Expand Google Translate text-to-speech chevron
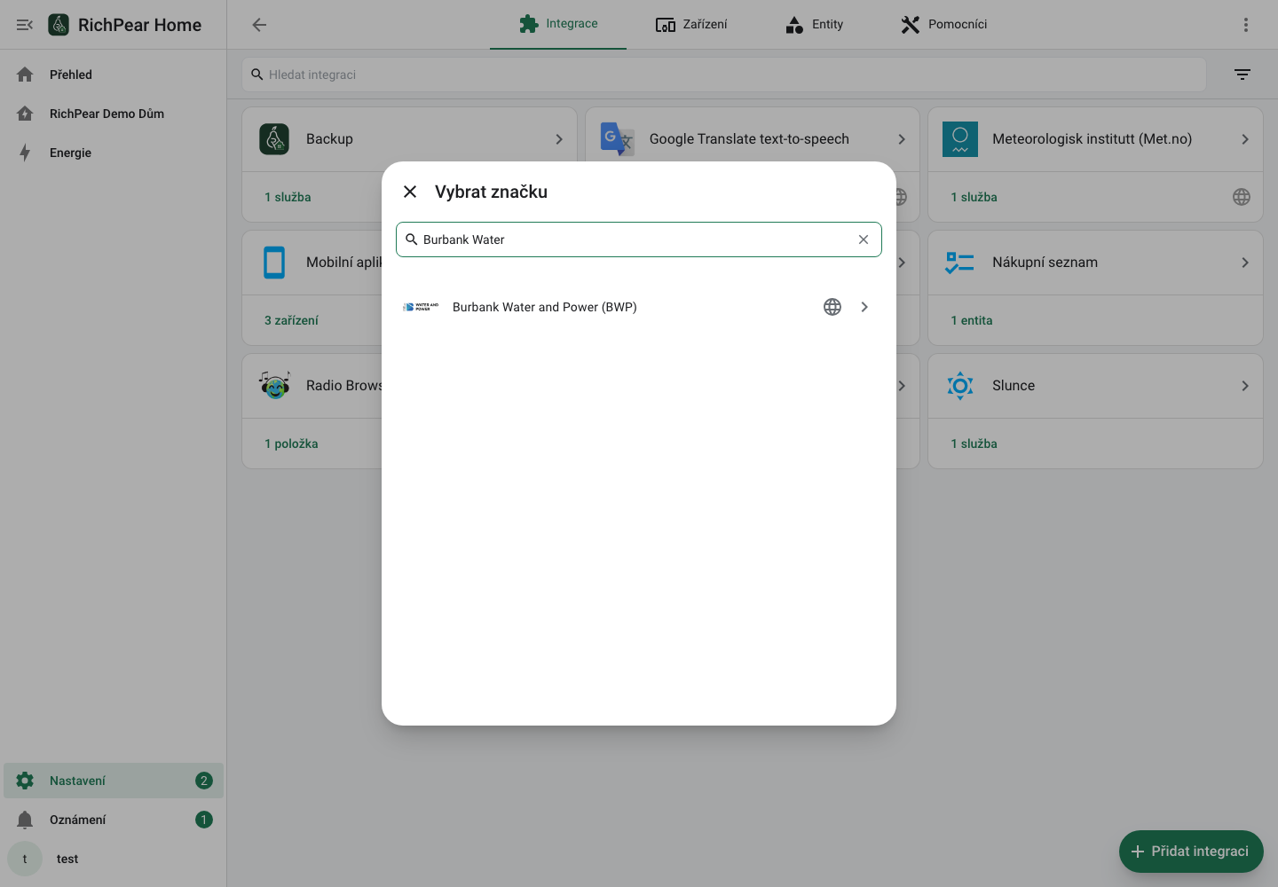The height and width of the screenshot is (887, 1278). 902,139
